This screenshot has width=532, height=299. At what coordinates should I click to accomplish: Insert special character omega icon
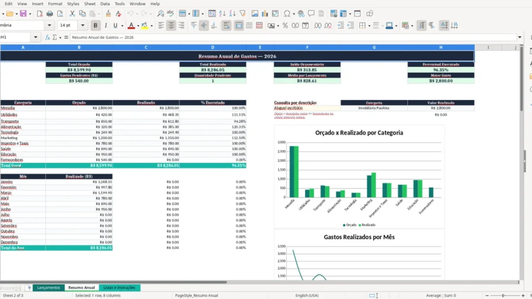tap(287, 13)
